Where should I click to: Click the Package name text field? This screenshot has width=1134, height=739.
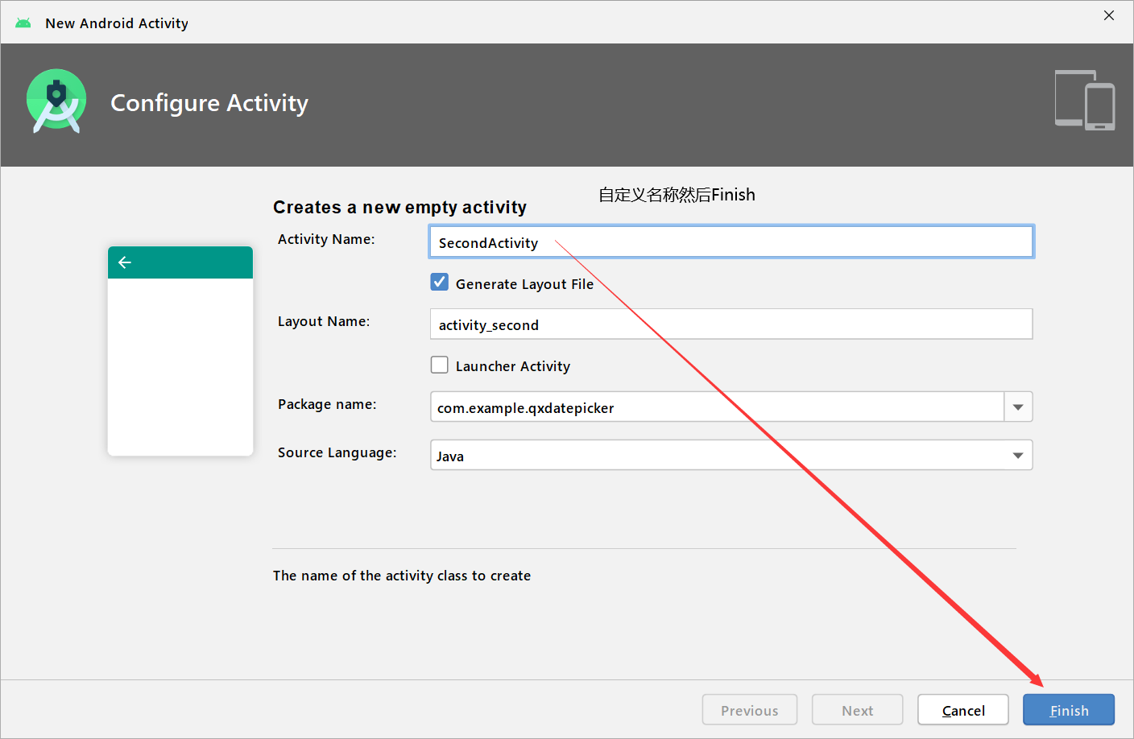[717, 407]
